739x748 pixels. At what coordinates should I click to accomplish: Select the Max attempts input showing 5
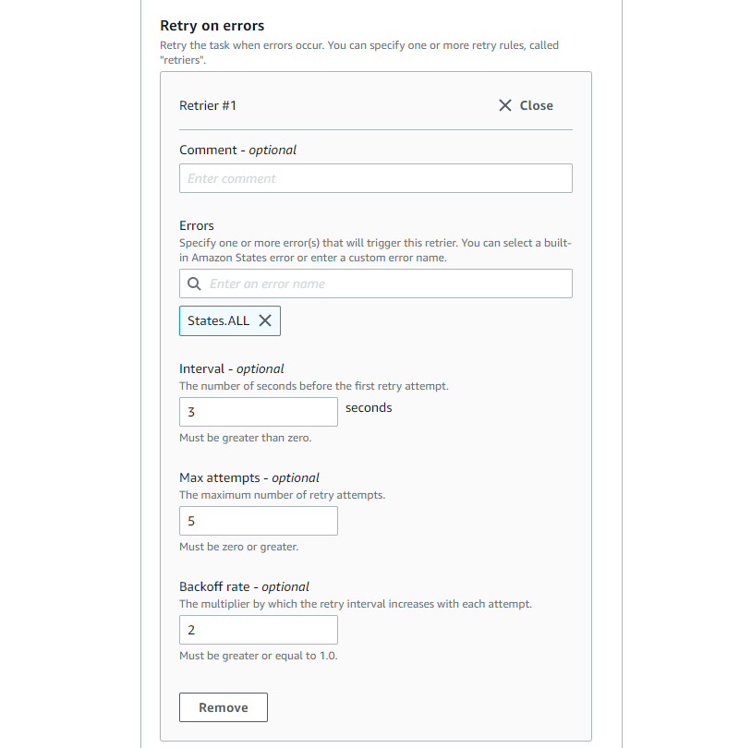click(x=259, y=521)
